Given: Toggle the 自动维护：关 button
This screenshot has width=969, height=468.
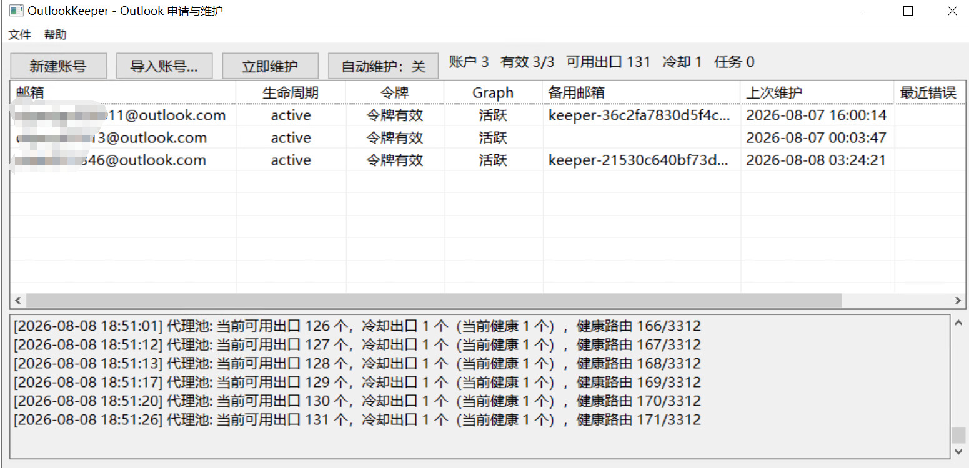Looking at the screenshot, I should [383, 66].
